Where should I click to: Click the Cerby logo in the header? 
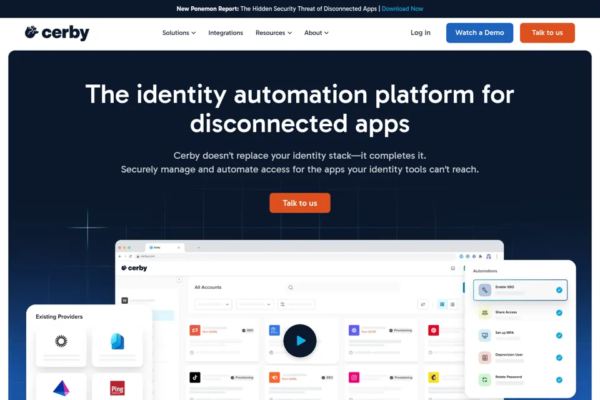coord(57,32)
